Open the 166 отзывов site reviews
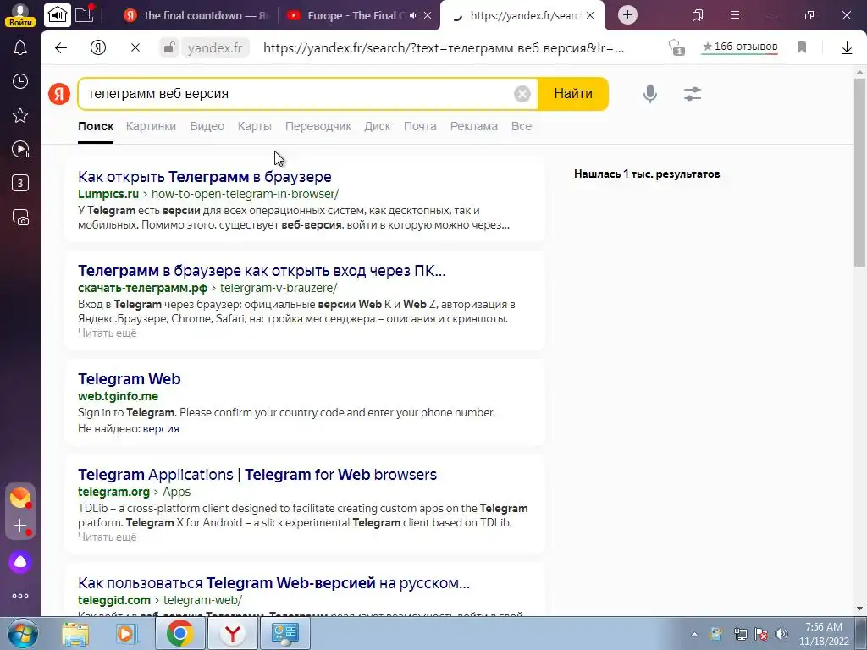The height and width of the screenshot is (650, 867). (740, 47)
